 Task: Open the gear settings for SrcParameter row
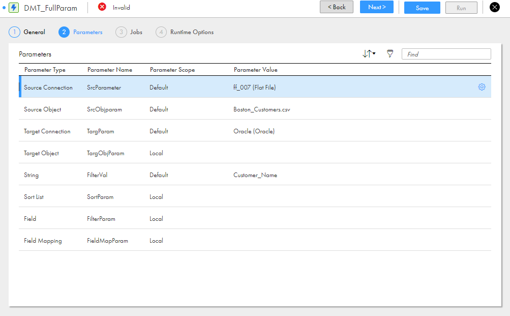482,87
